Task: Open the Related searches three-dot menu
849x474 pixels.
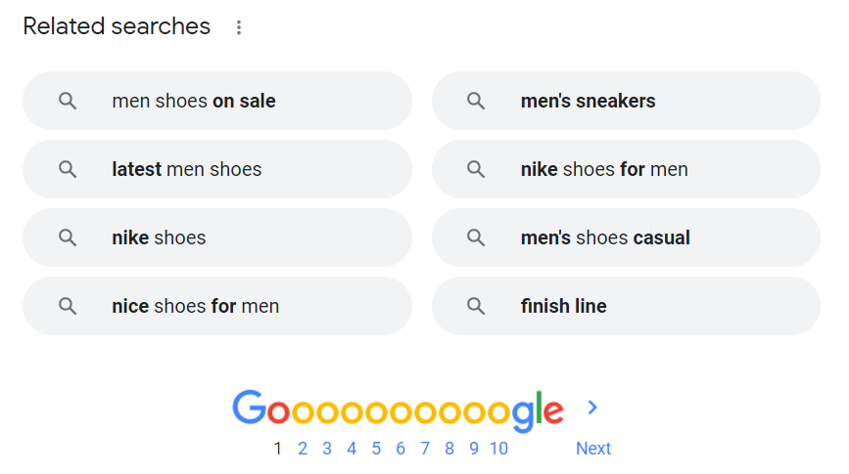Action: click(238, 27)
